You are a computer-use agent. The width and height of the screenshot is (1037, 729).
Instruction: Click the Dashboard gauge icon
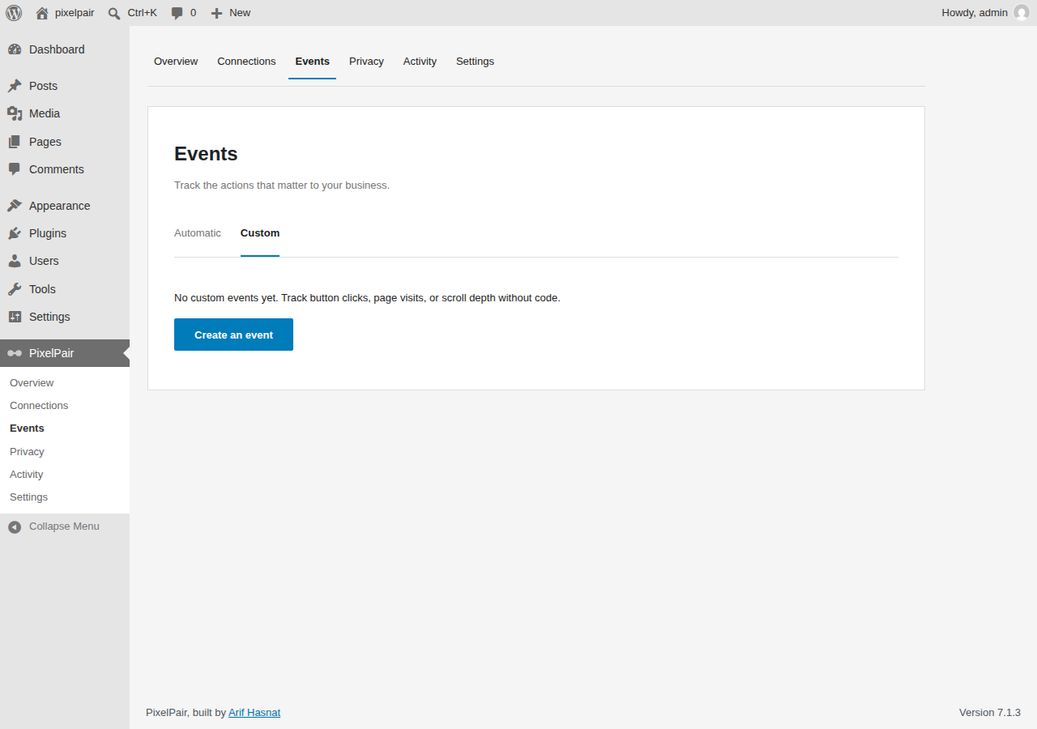point(15,49)
